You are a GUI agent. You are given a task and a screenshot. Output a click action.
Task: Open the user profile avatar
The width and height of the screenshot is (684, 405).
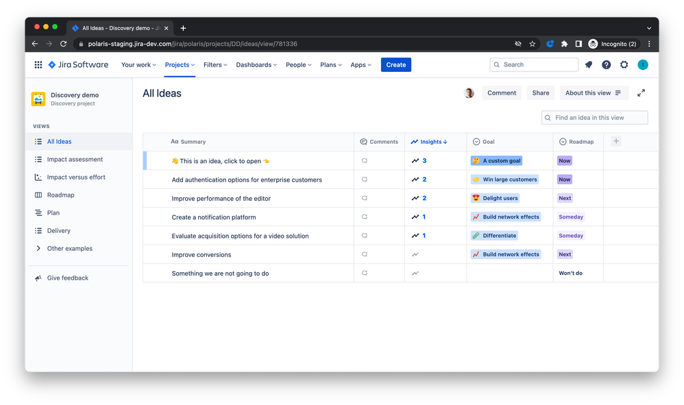click(643, 64)
